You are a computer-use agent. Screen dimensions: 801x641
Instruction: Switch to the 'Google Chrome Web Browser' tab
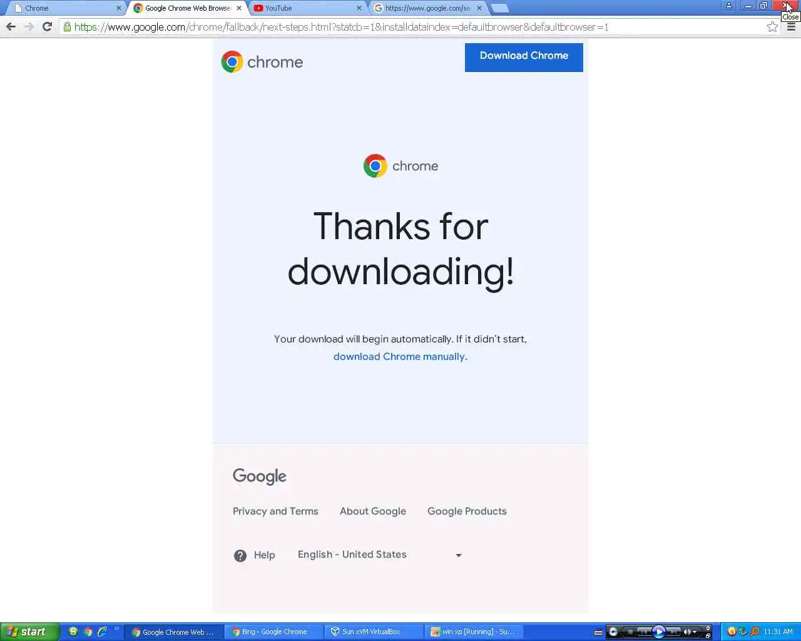tap(186, 8)
